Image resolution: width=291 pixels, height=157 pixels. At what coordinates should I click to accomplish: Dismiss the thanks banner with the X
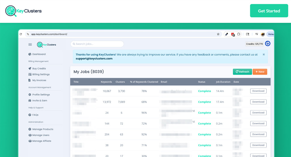coord(264,54)
